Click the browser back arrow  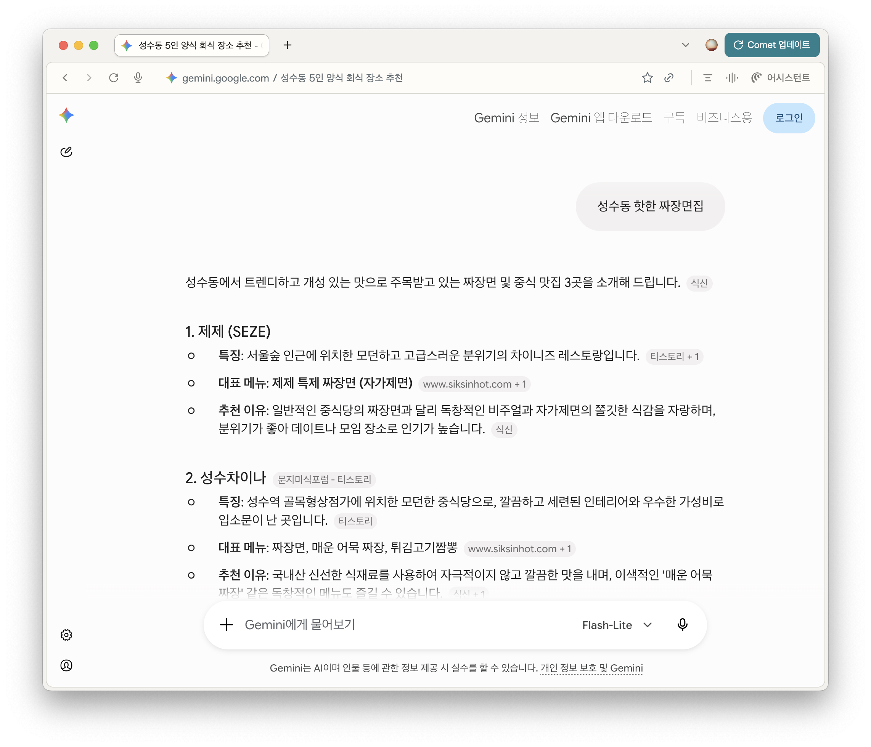(x=65, y=78)
